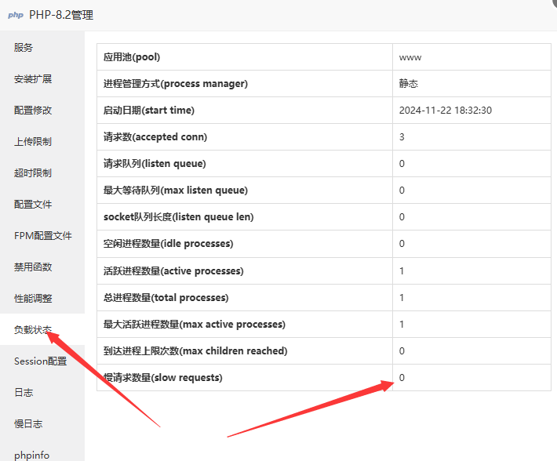The image size is (557, 461).
Task: Click the php logo icon in title
Action: [x=16, y=15]
